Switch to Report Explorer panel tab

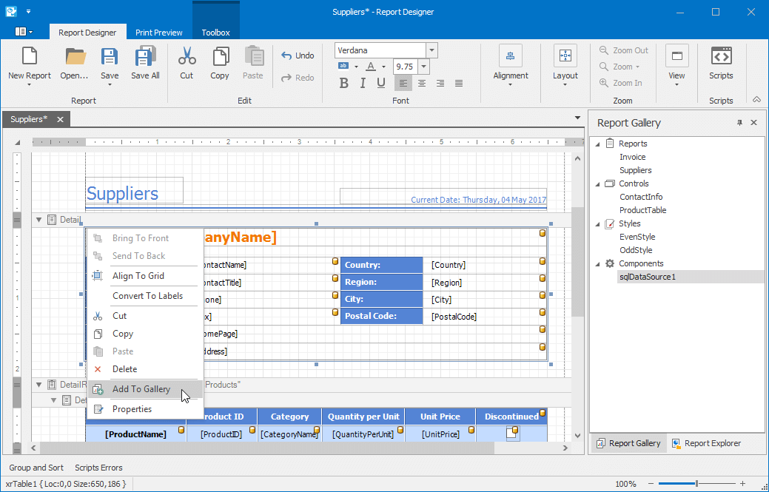[x=705, y=443]
